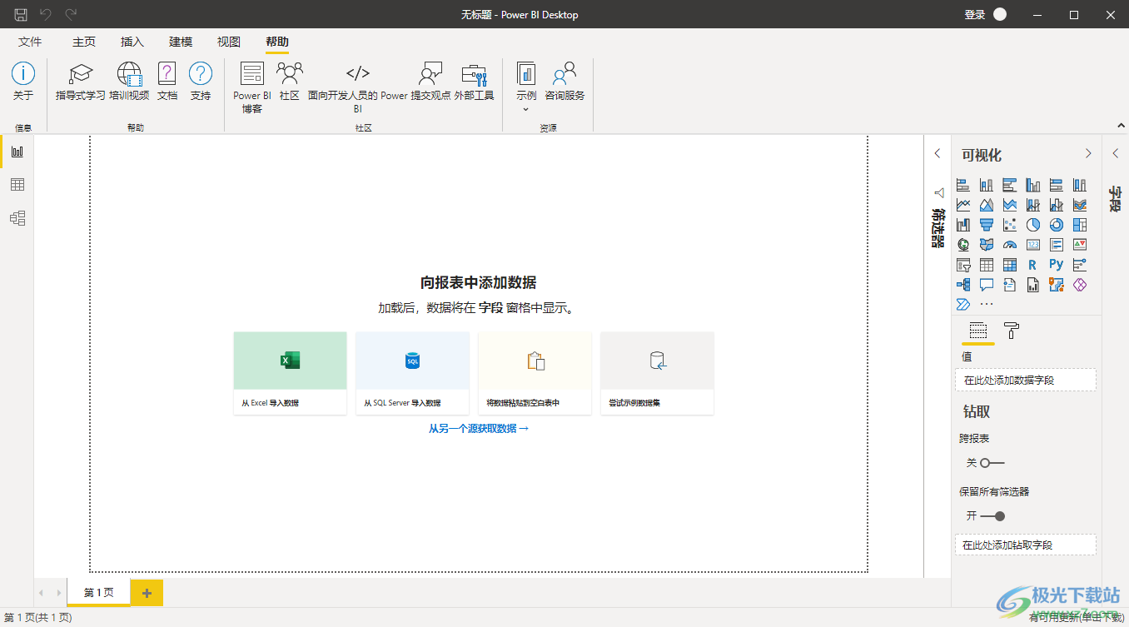
Task: Click 从 Excel 导入数据 card
Action: pyautogui.click(x=290, y=373)
